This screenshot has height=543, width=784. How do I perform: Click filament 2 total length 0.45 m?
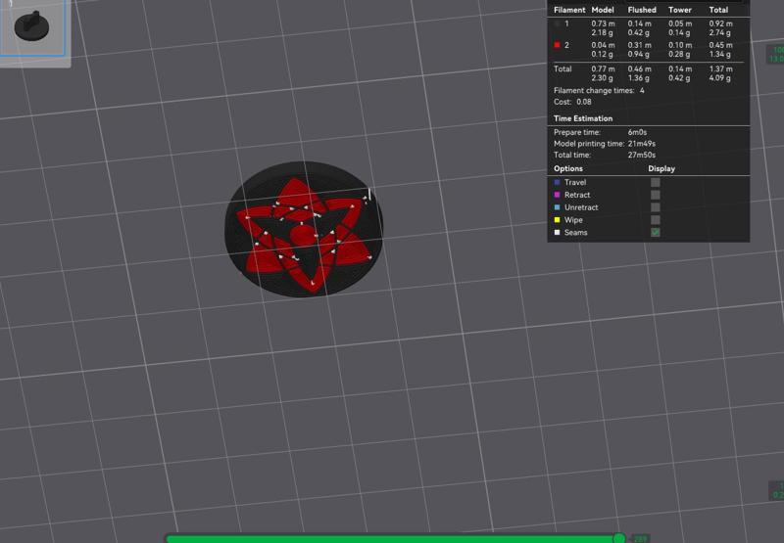pyautogui.click(x=720, y=45)
